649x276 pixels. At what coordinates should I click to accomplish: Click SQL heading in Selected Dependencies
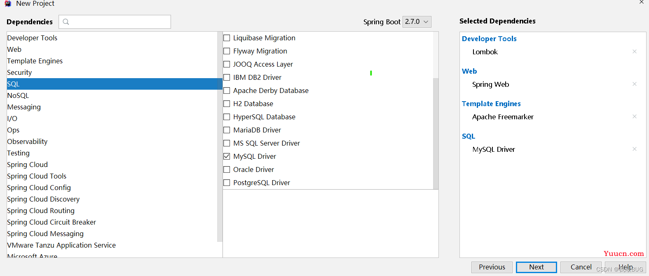click(x=469, y=136)
